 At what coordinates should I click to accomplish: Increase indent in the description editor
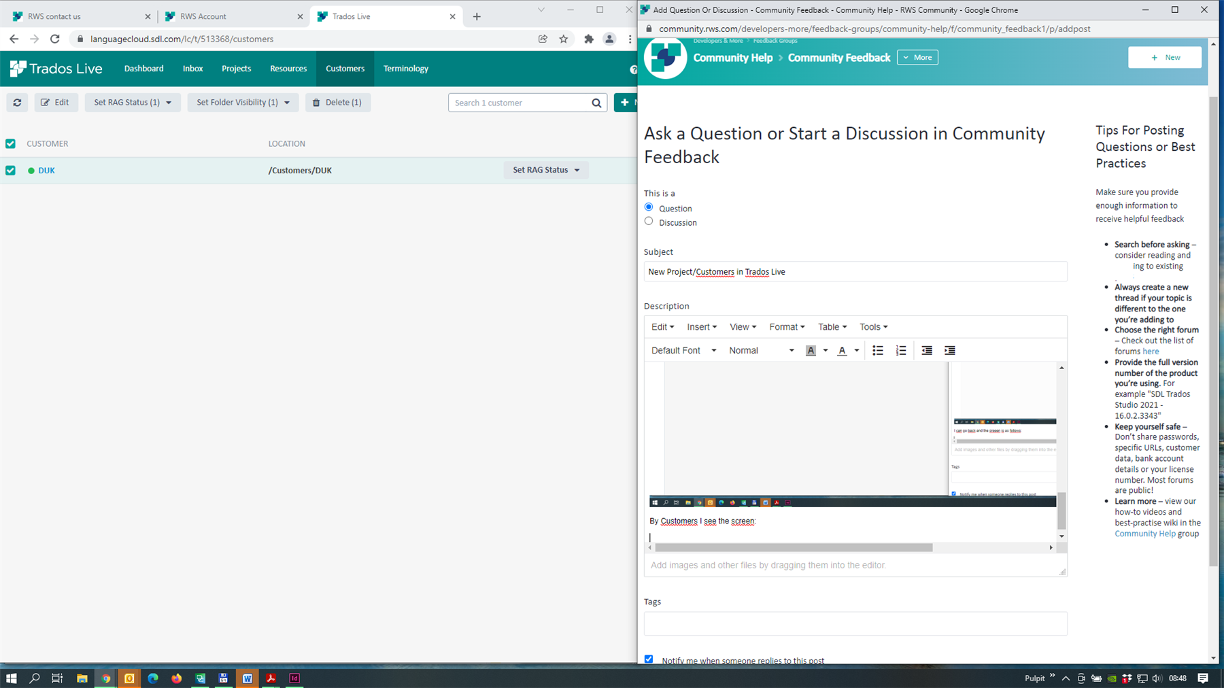[949, 350]
